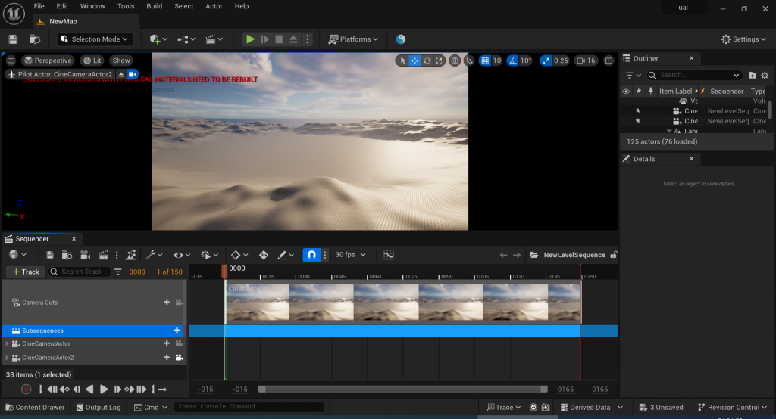The height and width of the screenshot is (419, 776).
Task: Open the 30 fps frame rate dropdown
Action: click(x=350, y=256)
